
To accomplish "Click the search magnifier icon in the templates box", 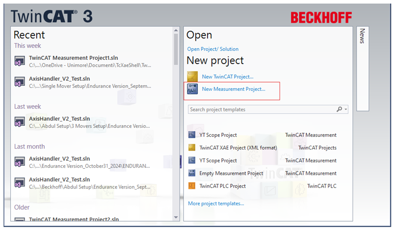I will tap(339, 109).
